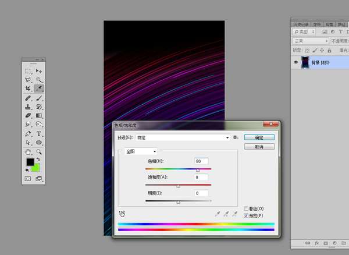Switch to the 路径 tab
The height and width of the screenshot is (255, 349).
341,24
